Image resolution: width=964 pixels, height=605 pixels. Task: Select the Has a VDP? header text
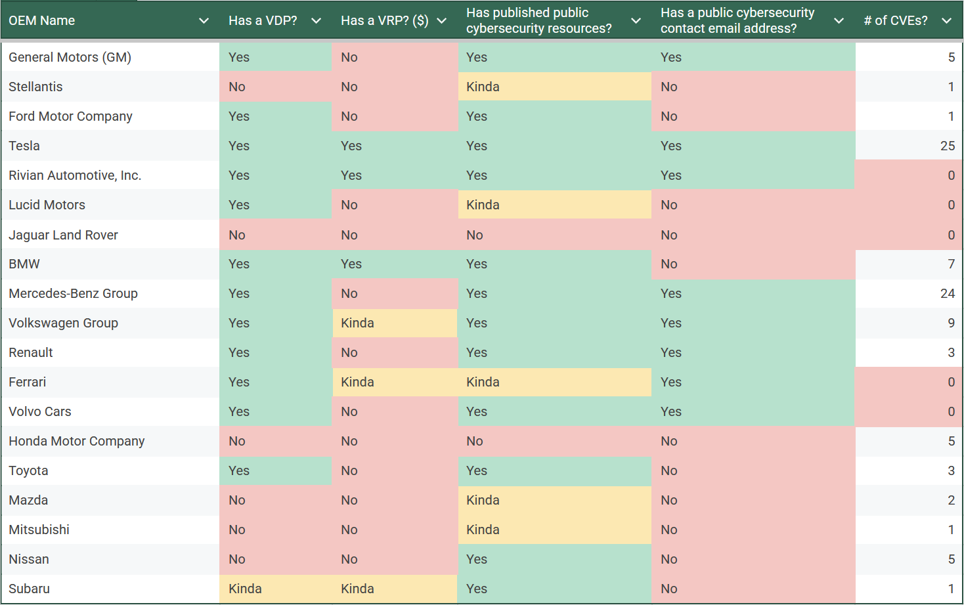pos(263,21)
